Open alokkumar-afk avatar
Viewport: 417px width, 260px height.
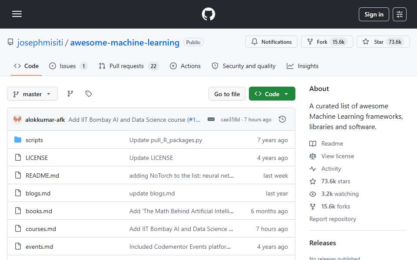point(17,120)
